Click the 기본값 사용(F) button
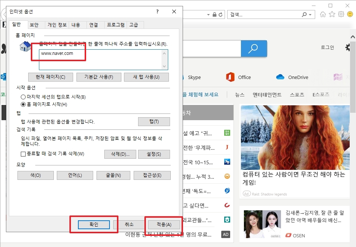The height and width of the screenshot is (247, 356). click(99, 77)
